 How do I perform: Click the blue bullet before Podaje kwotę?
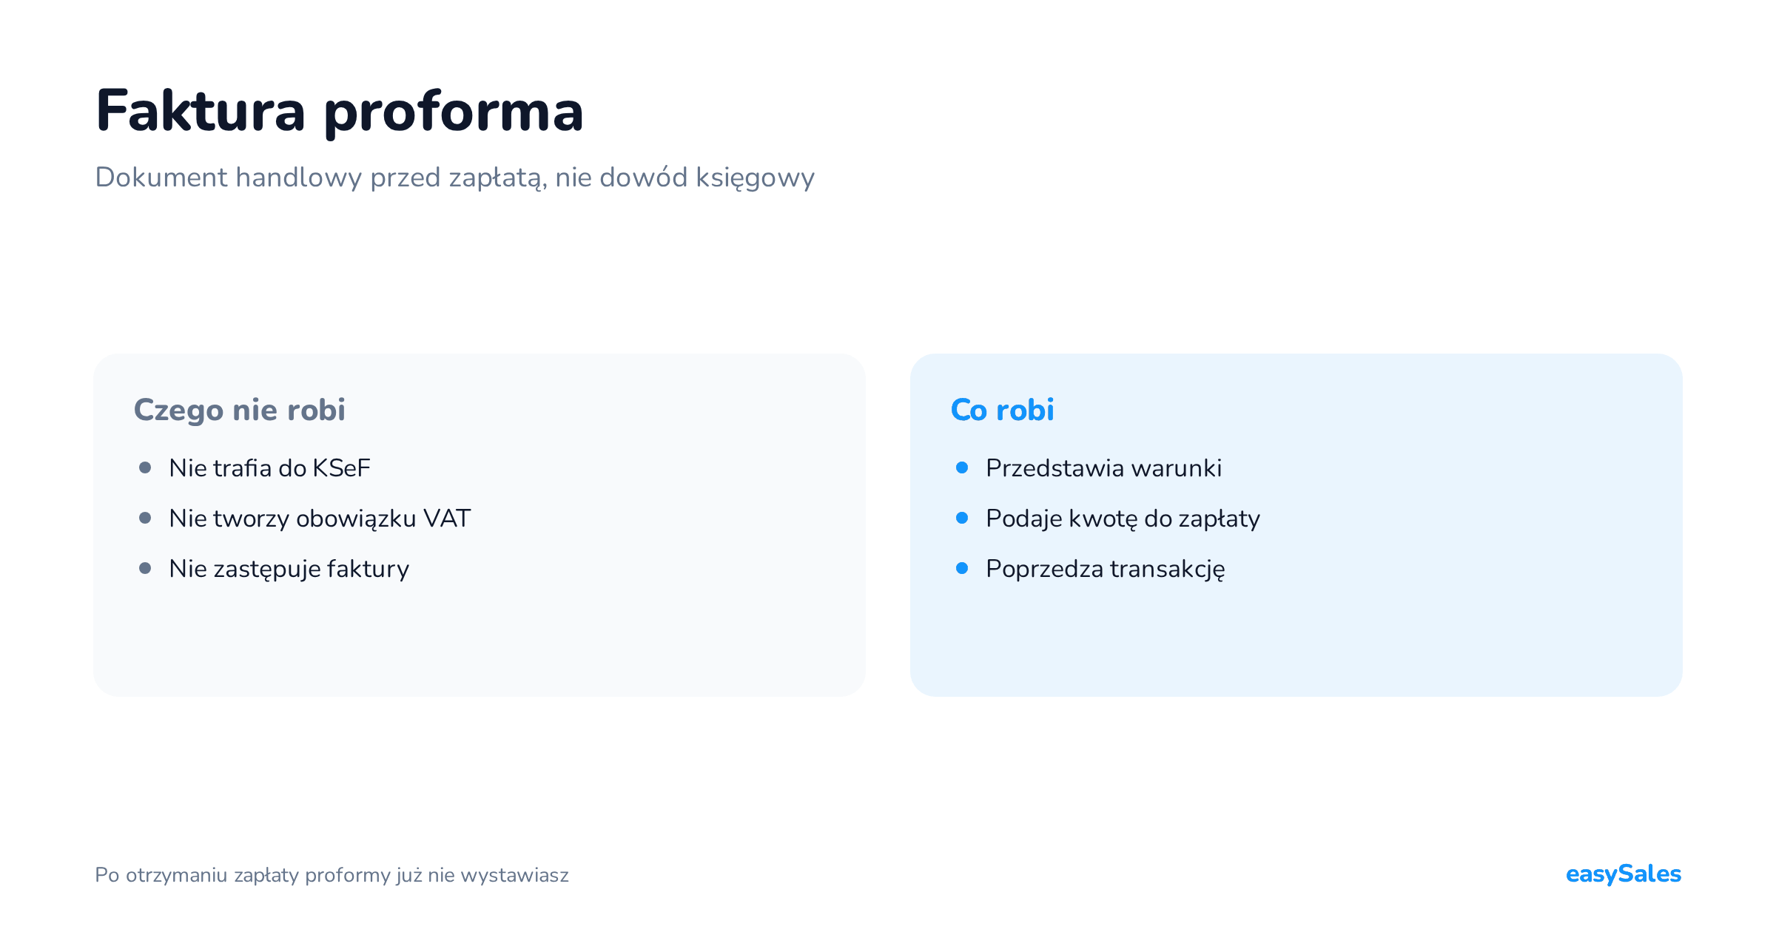click(x=962, y=518)
